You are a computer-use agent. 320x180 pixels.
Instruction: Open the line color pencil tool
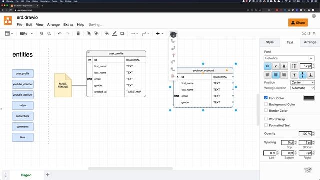[x=115, y=33]
